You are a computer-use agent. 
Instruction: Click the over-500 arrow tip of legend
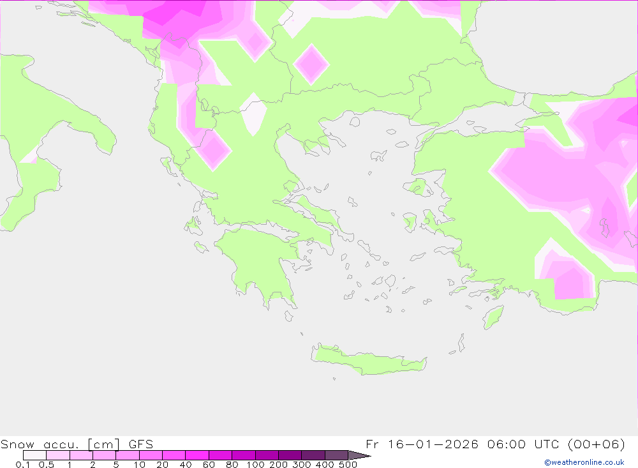[x=359, y=455]
